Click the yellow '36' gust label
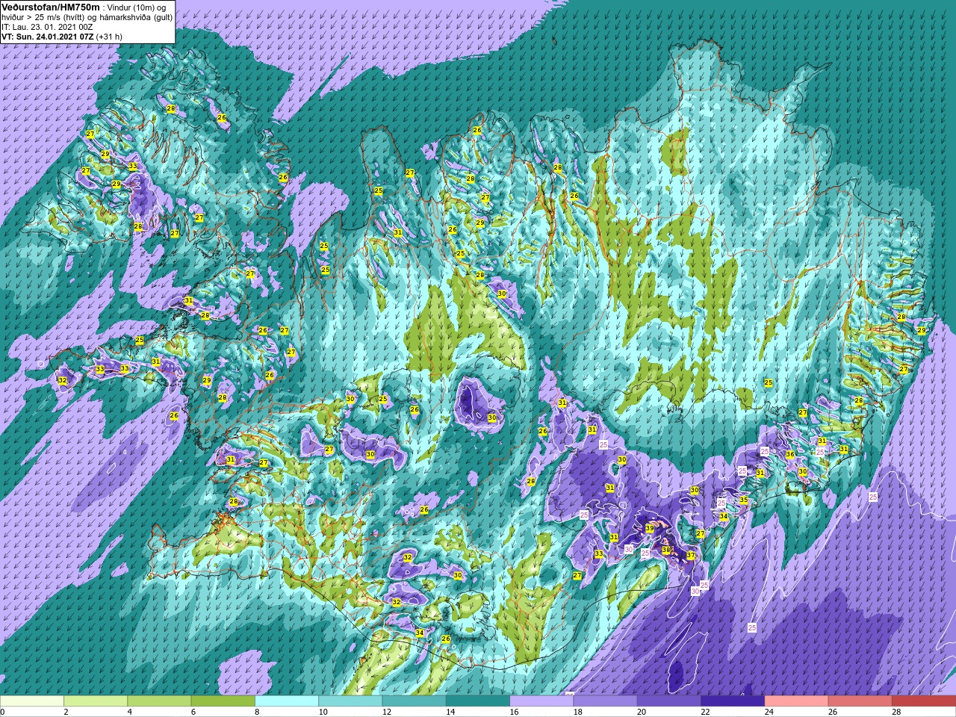956x717 pixels. pos(790,454)
